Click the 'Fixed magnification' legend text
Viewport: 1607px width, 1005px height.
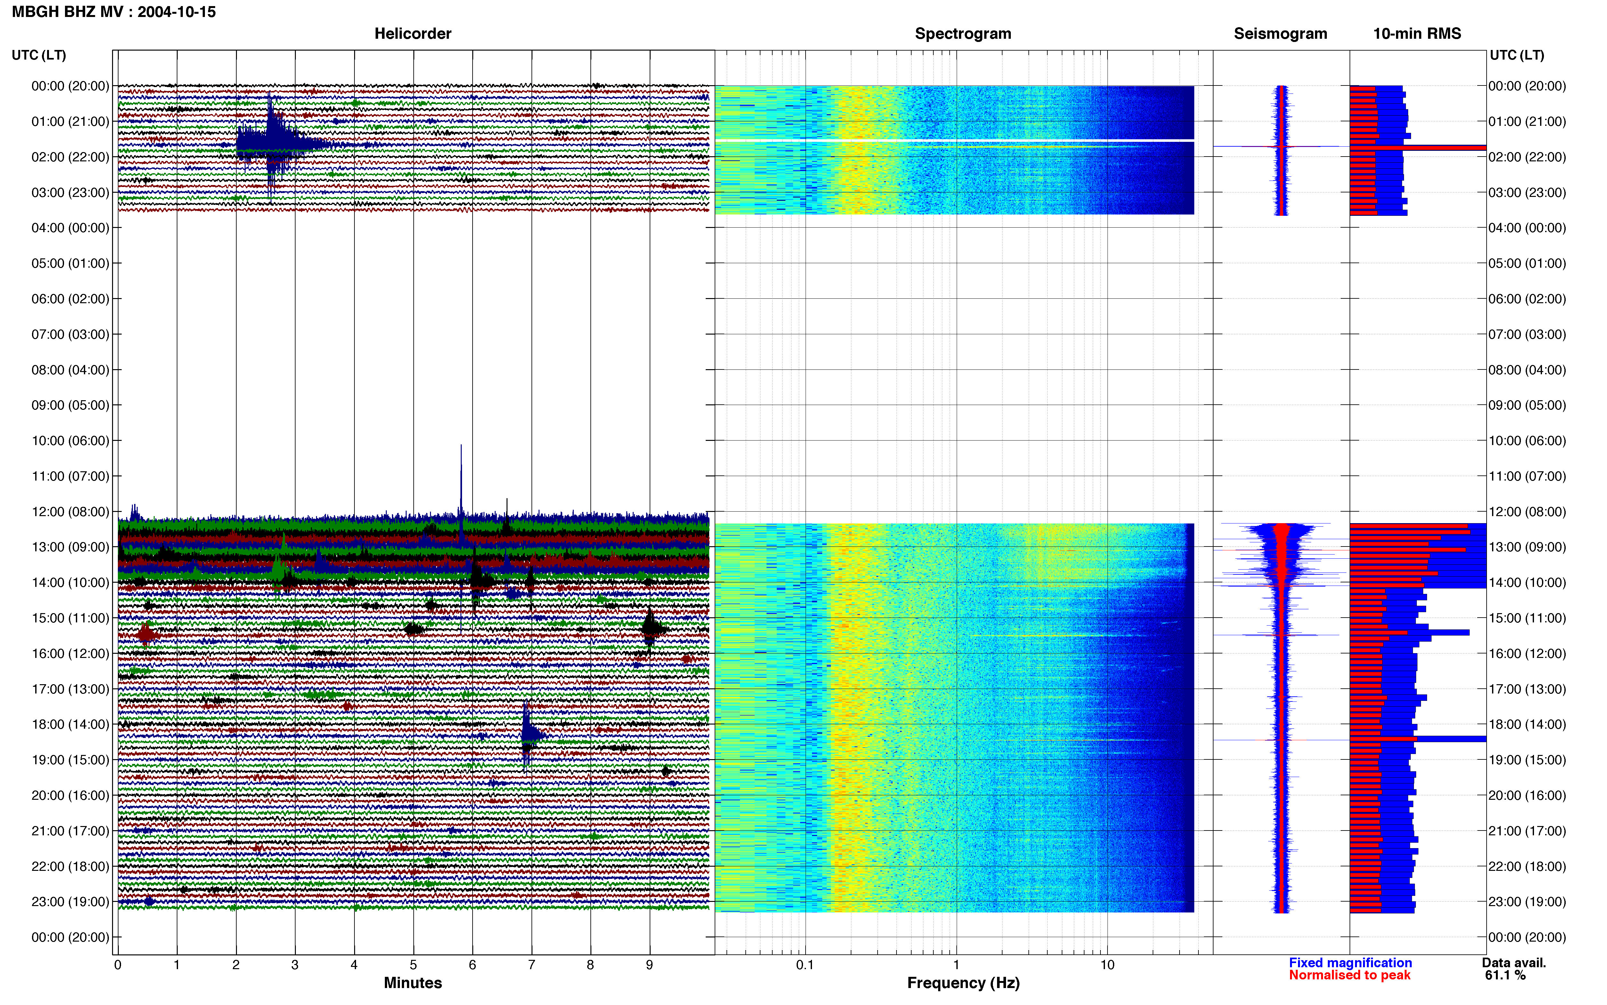[1351, 962]
